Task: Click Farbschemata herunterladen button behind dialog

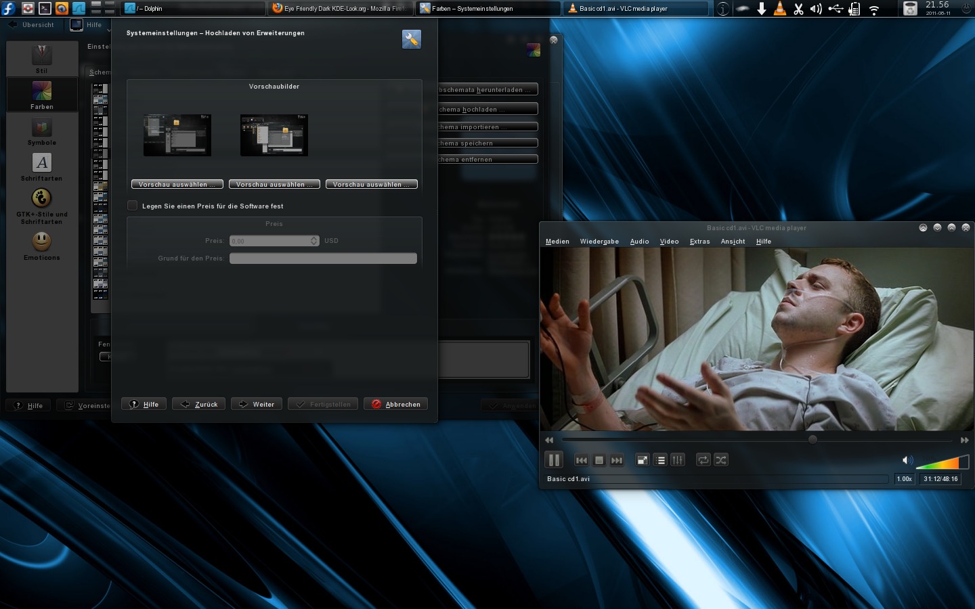Action: [x=488, y=89]
